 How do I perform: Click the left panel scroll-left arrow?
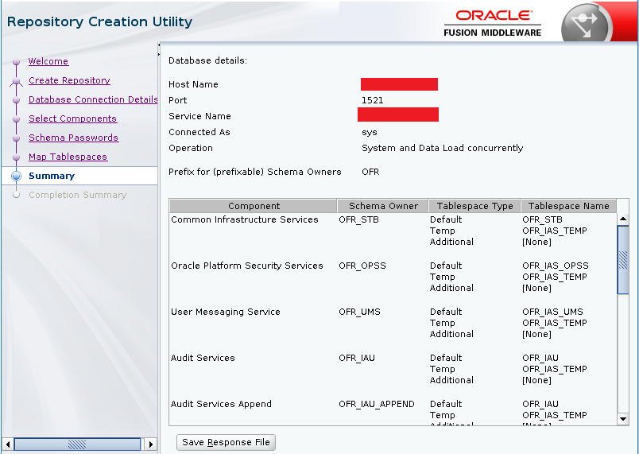(x=8, y=444)
